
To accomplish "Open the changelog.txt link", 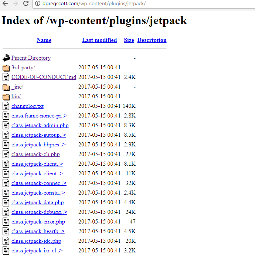I will (27, 106).
